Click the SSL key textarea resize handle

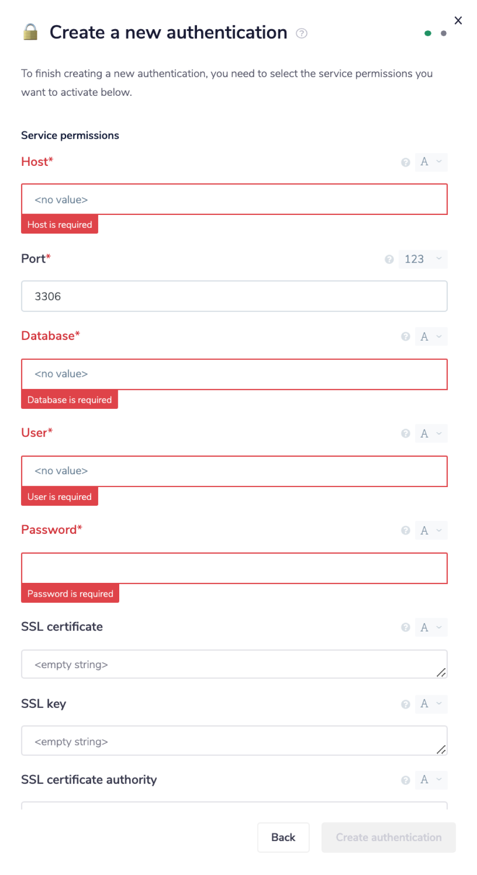(442, 749)
